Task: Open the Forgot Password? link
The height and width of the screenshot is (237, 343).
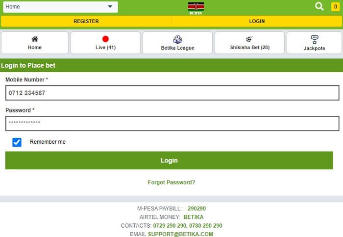Action: (x=171, y=182)
